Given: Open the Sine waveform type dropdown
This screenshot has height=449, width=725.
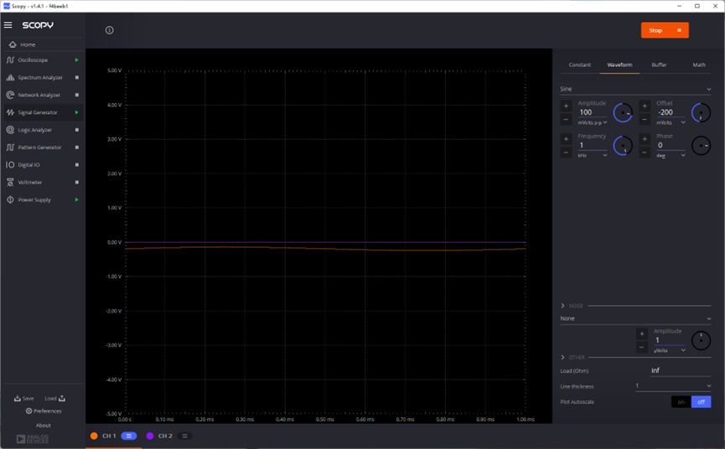Looking at the screenshot, I should [x=635, y=89].
